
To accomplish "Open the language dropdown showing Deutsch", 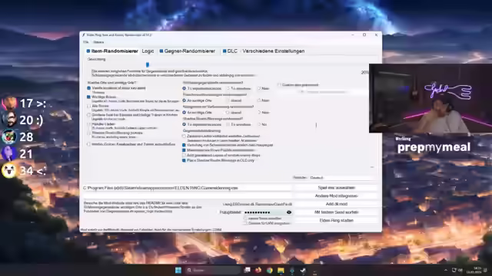I will (x=341, y=177).
